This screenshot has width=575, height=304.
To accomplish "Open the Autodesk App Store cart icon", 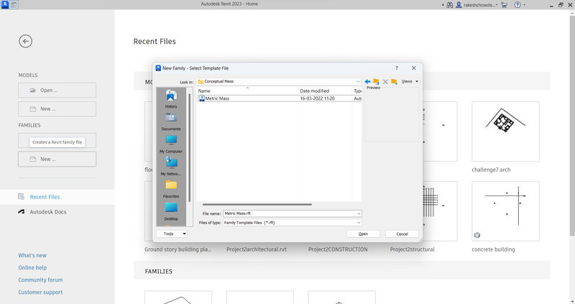I will tap(505, 5).
